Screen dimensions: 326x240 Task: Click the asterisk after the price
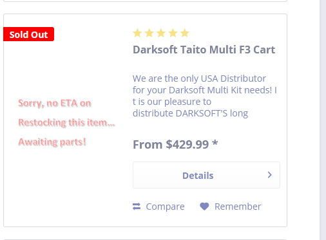click(x=215, y=143)
